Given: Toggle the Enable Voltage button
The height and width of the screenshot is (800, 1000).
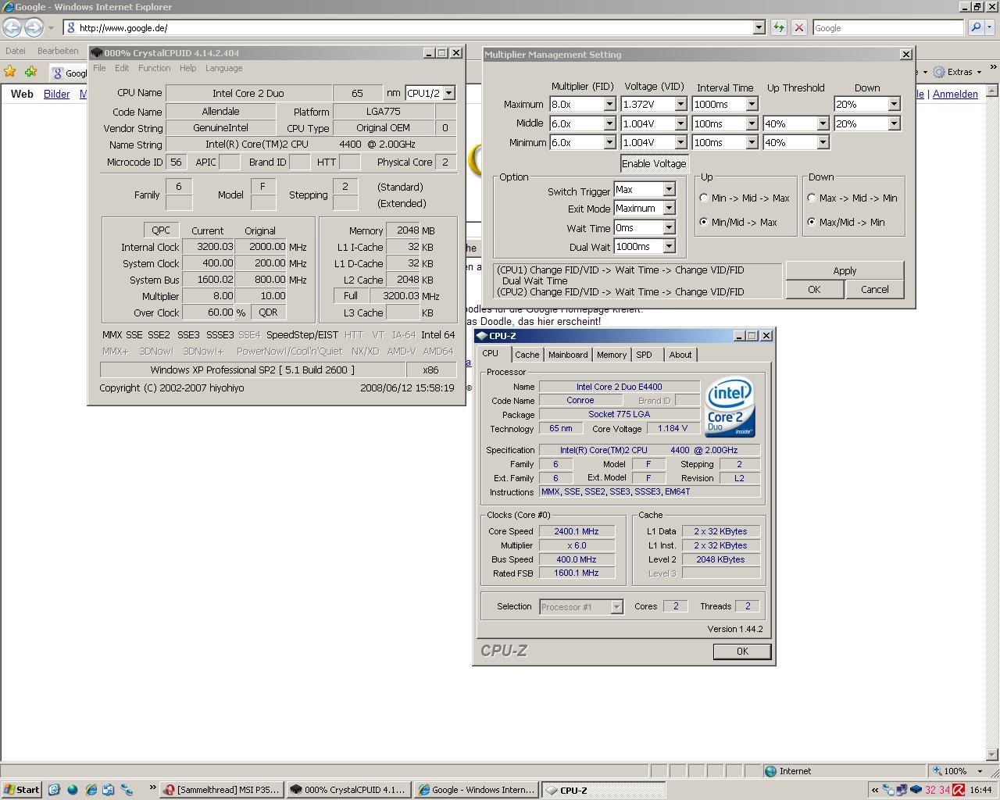Looking at the screenshot, I should (654, 163).
